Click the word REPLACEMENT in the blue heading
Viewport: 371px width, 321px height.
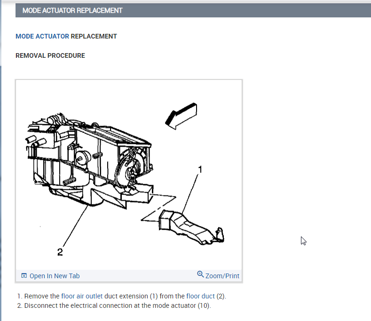(x=94, y=36)
